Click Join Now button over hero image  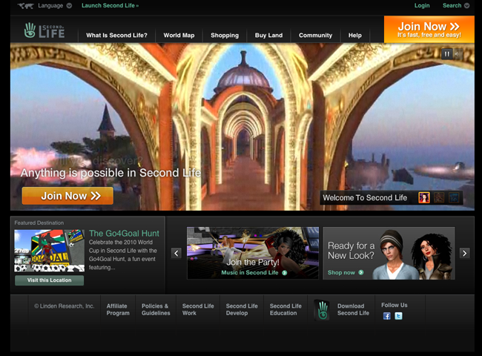click(x=67, y=196)
